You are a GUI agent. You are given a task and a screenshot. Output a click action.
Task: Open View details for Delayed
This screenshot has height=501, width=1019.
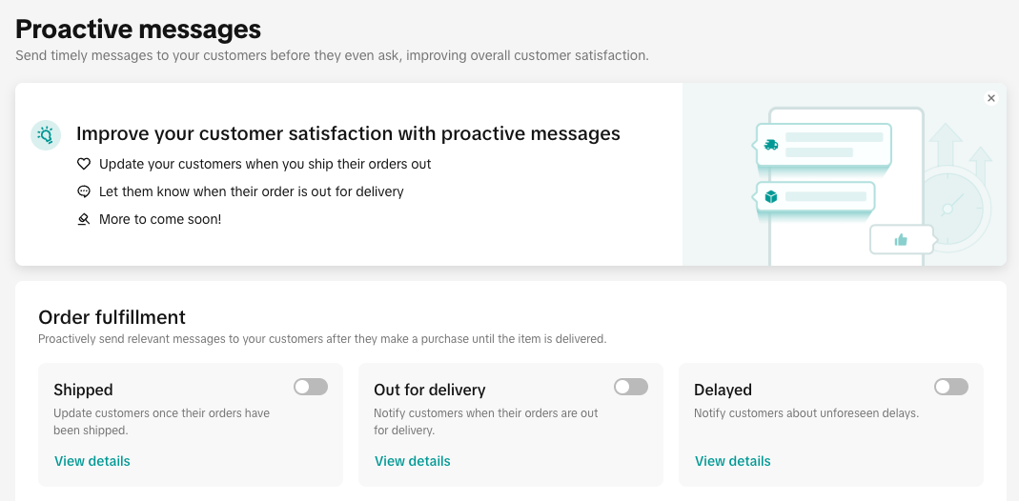pyautogui.click(x=733, y=461)
